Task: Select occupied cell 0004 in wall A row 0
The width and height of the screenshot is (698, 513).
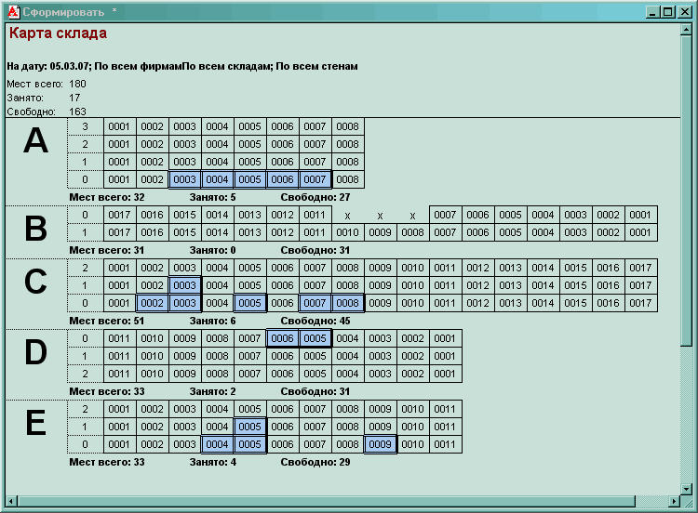Action: (x=217, y=179)
